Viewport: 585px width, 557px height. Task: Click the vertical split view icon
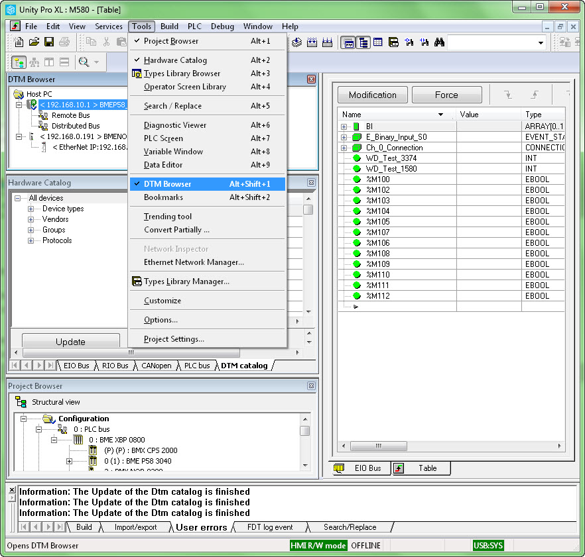point(49,62)
